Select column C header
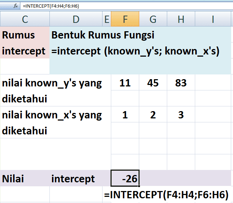 (x=25, y=19)
